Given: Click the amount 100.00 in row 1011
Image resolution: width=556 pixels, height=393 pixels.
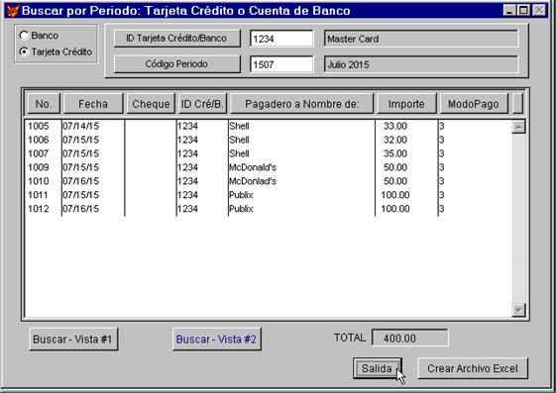Looking at the screenshot, I should click(x=395, y=195).
